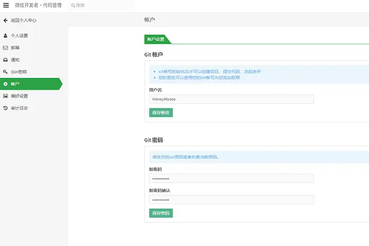Click the Git 密码 heading

153,140
